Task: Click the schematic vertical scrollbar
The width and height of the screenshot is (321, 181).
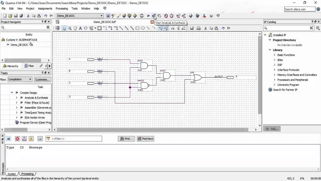Action: coord(259,75)
